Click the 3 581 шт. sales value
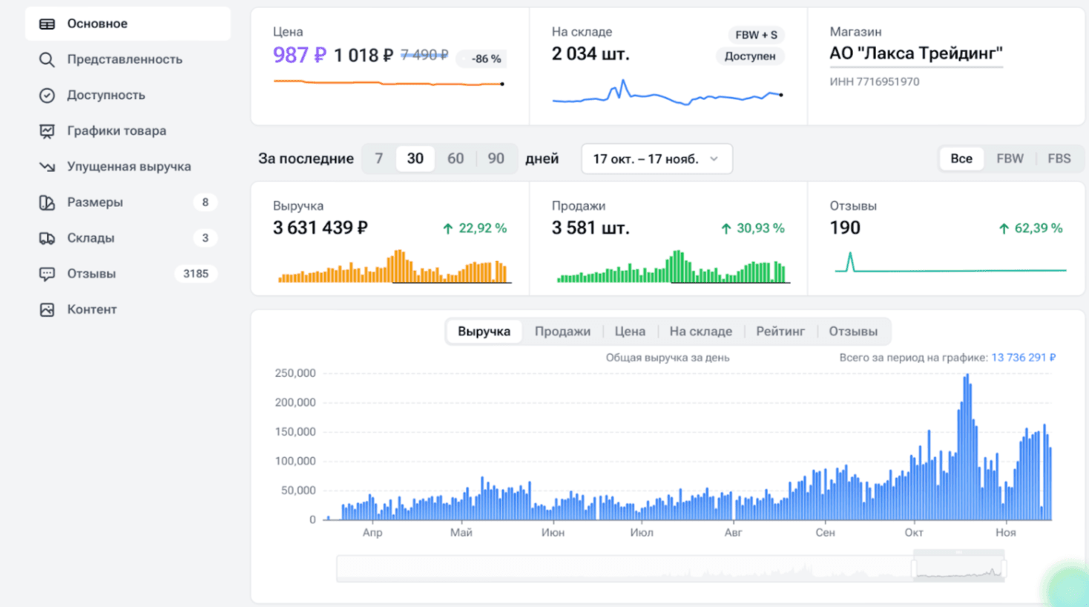The width and height of the screenshot is (1089, 607). click(x=590, y=228)
